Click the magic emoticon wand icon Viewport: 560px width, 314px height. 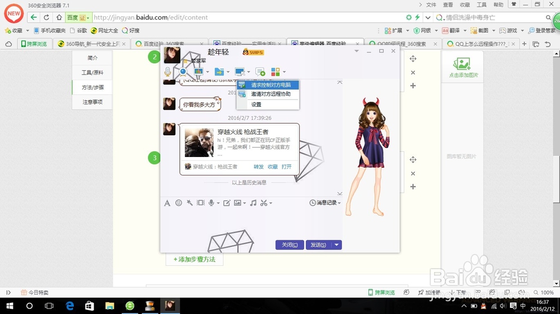[x=190, y=203]
